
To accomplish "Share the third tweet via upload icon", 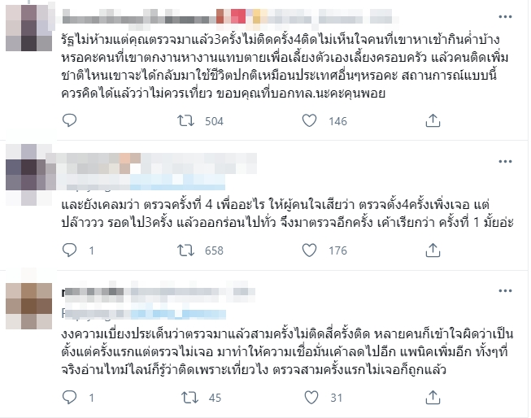I will [x=433, y=397].
